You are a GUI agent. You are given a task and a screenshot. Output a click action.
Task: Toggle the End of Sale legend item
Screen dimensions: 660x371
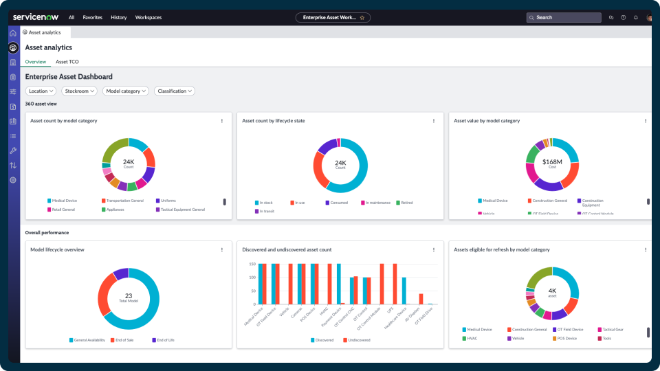122,340
